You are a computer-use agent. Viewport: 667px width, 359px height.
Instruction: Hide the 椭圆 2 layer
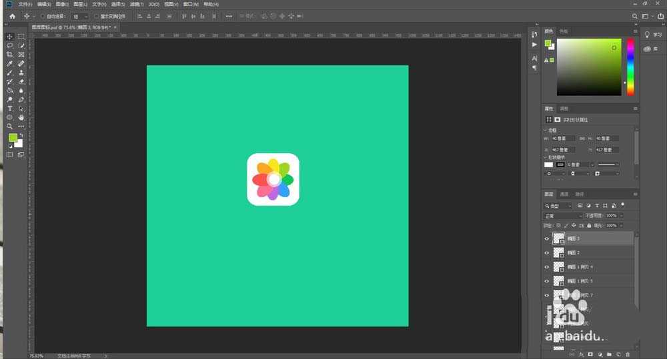tap(547, 253)
